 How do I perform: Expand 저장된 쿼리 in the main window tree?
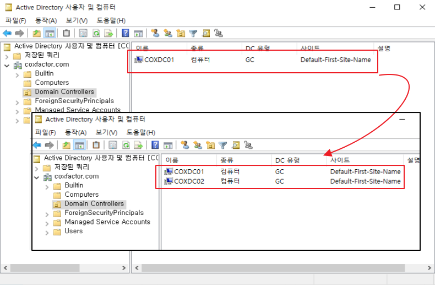pos(7,57)
